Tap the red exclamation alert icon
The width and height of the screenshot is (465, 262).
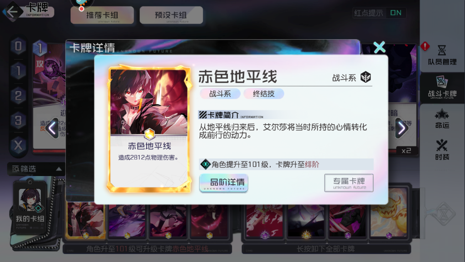(x=425, y=46)
